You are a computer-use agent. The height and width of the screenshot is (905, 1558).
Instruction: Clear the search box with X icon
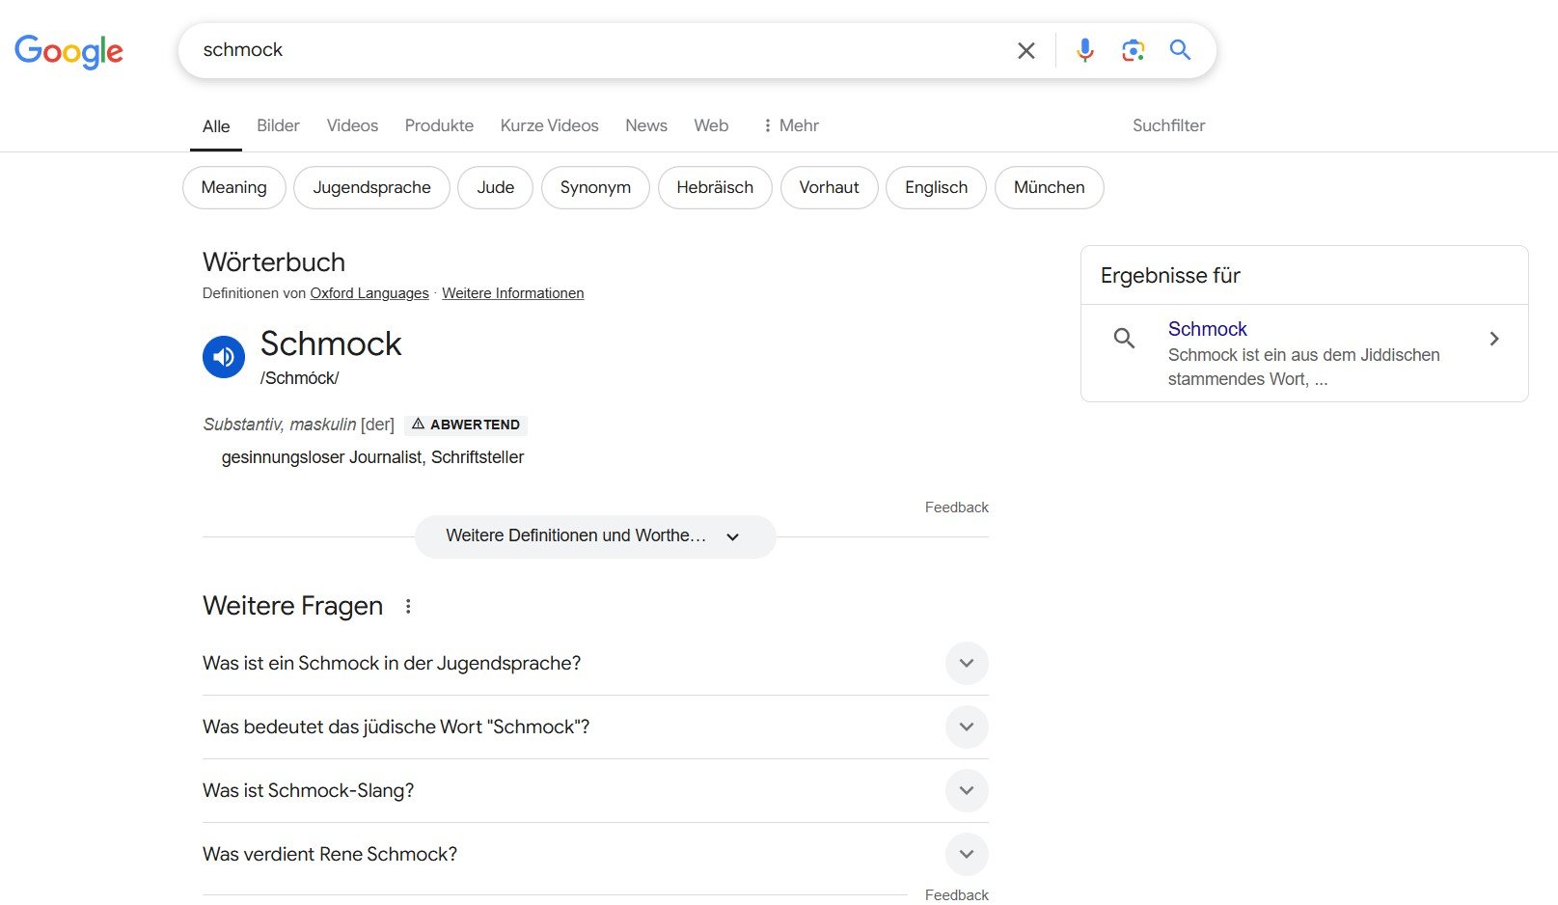pyautogui.click(x=1026, y=50)
